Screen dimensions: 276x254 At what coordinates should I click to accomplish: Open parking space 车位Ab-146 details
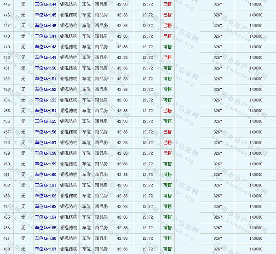(x=46, y=26)
